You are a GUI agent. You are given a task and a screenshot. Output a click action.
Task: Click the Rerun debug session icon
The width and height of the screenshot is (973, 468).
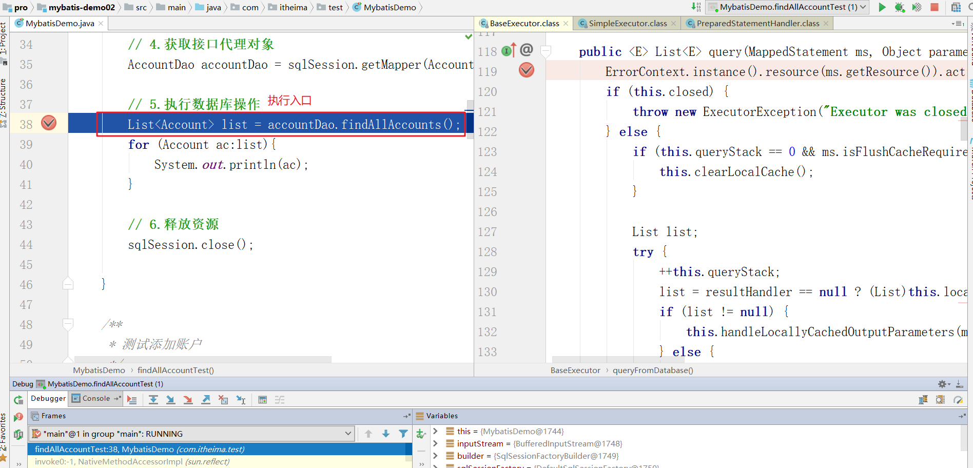click(18, 400)
